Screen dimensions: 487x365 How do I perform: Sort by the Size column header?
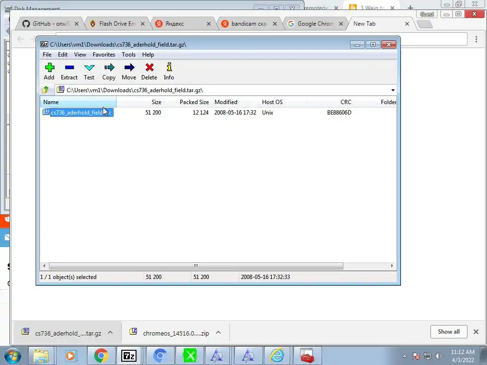tap(140, 102)
